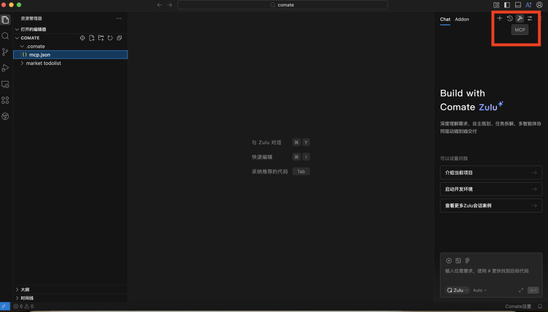Collapse the 打开的编辑器 section
Screen dimensions: 548x312
coord(70,29)
